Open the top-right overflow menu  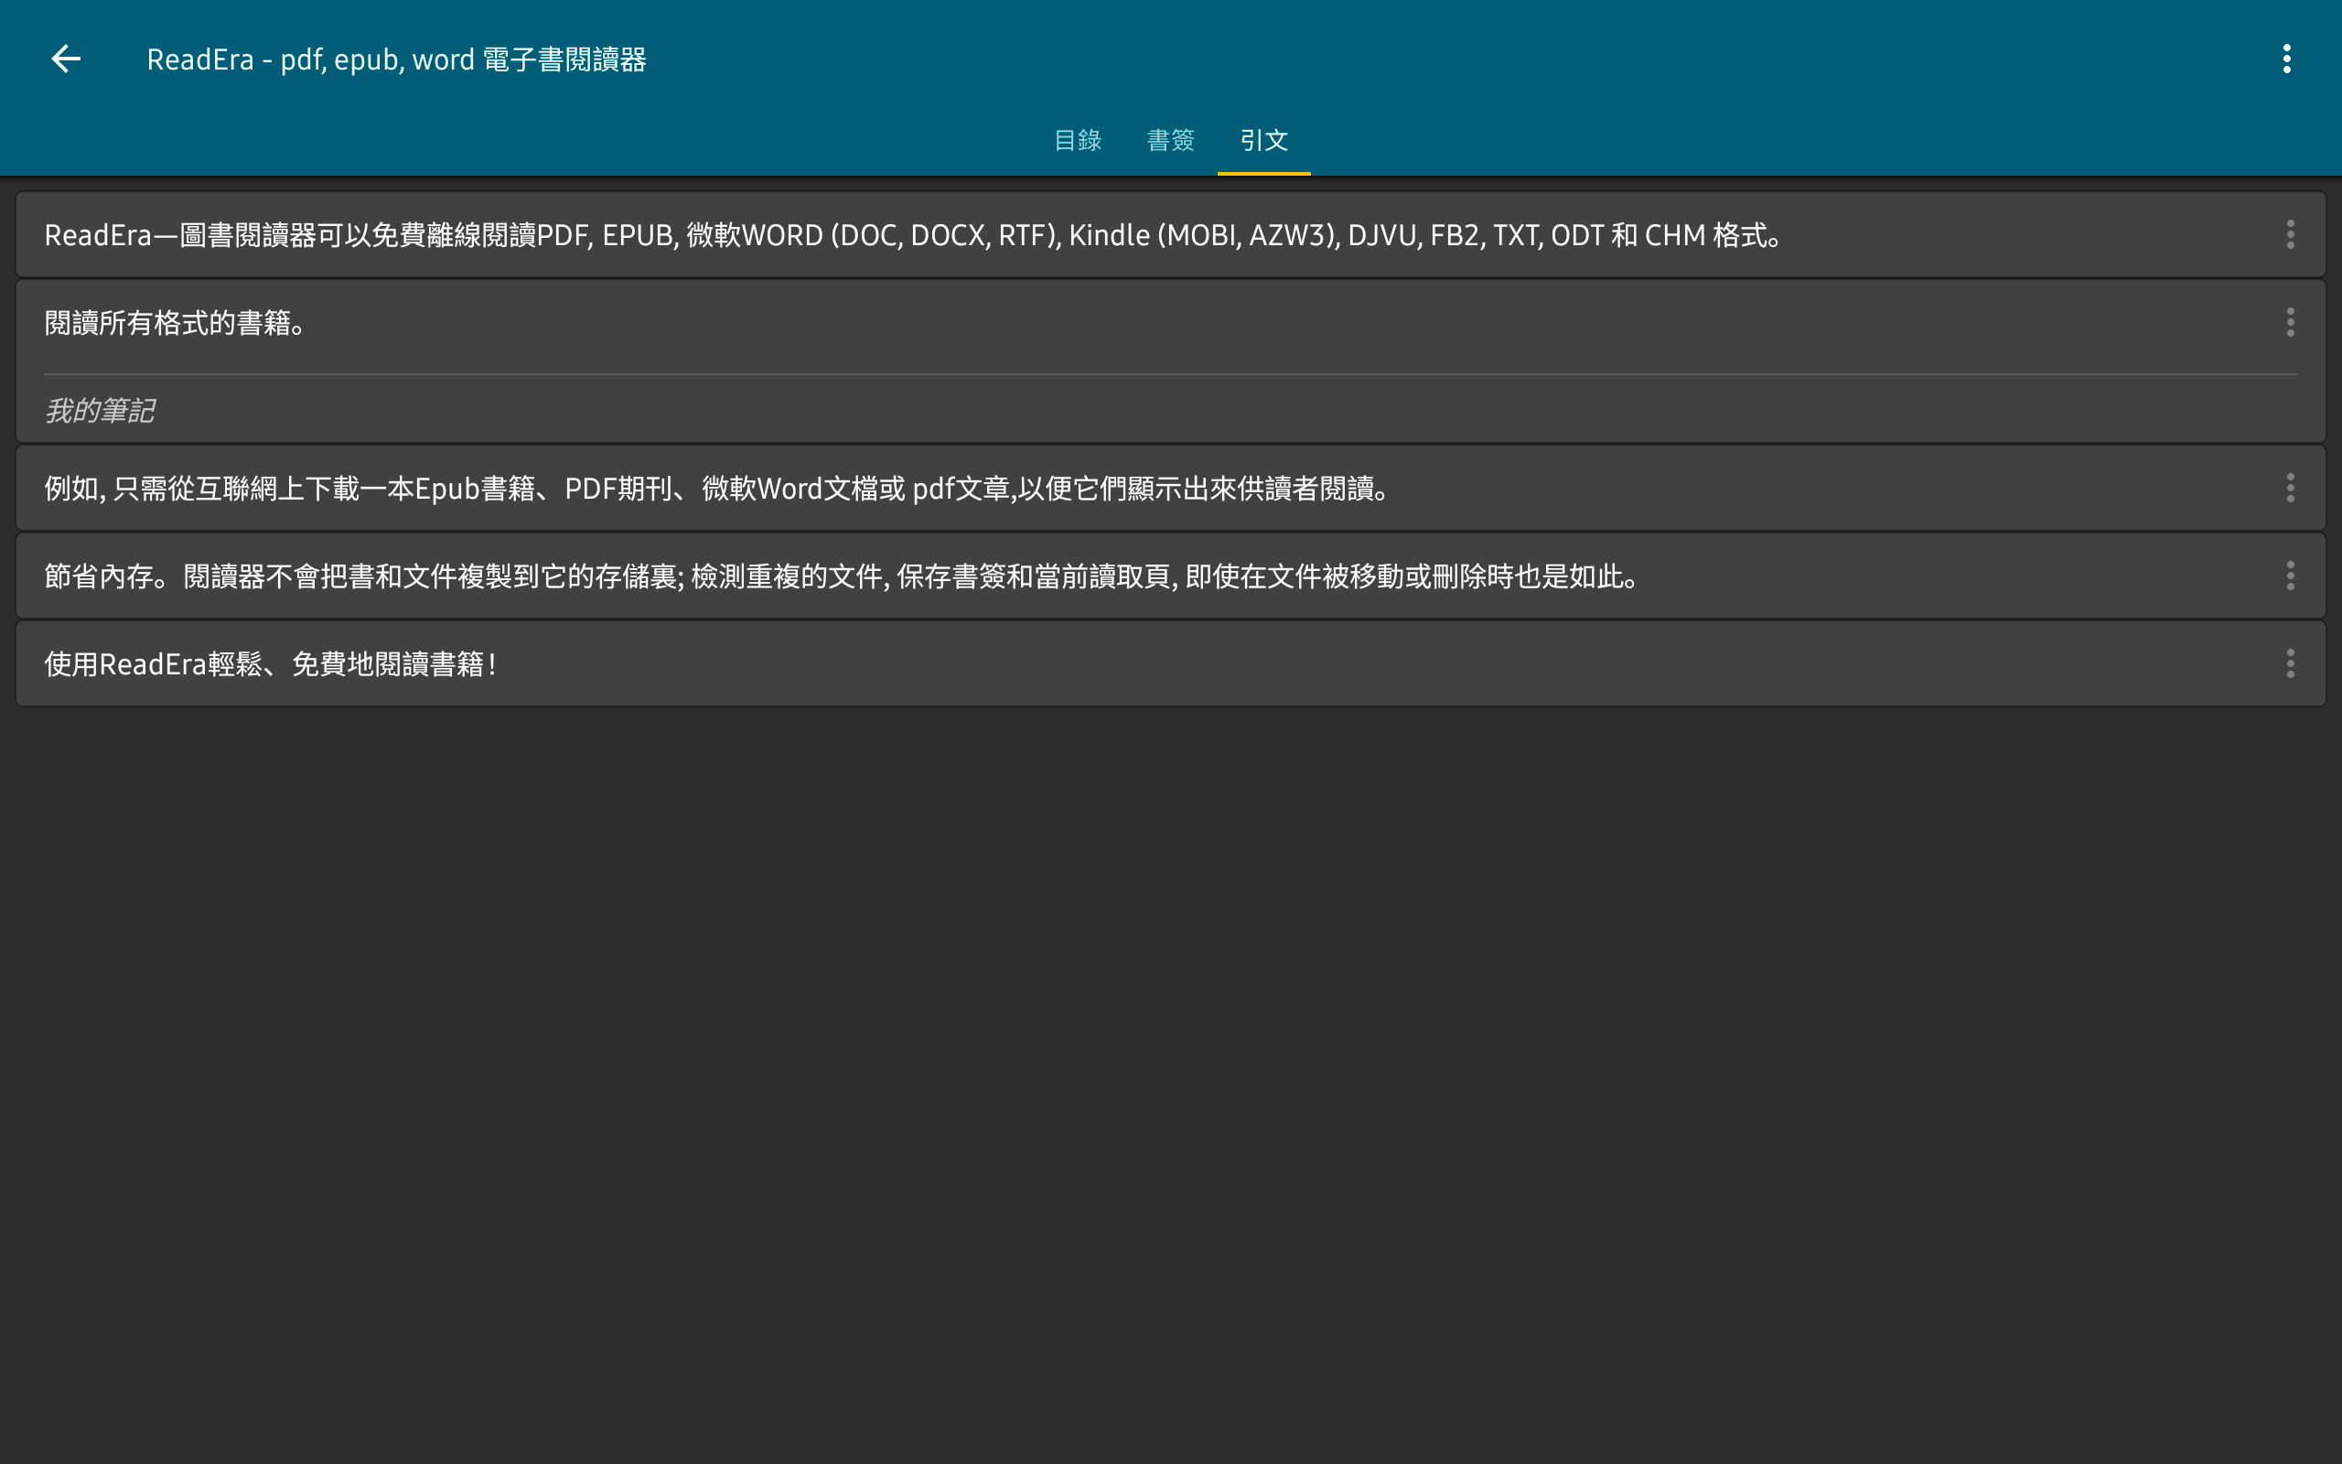point(2287,59)
